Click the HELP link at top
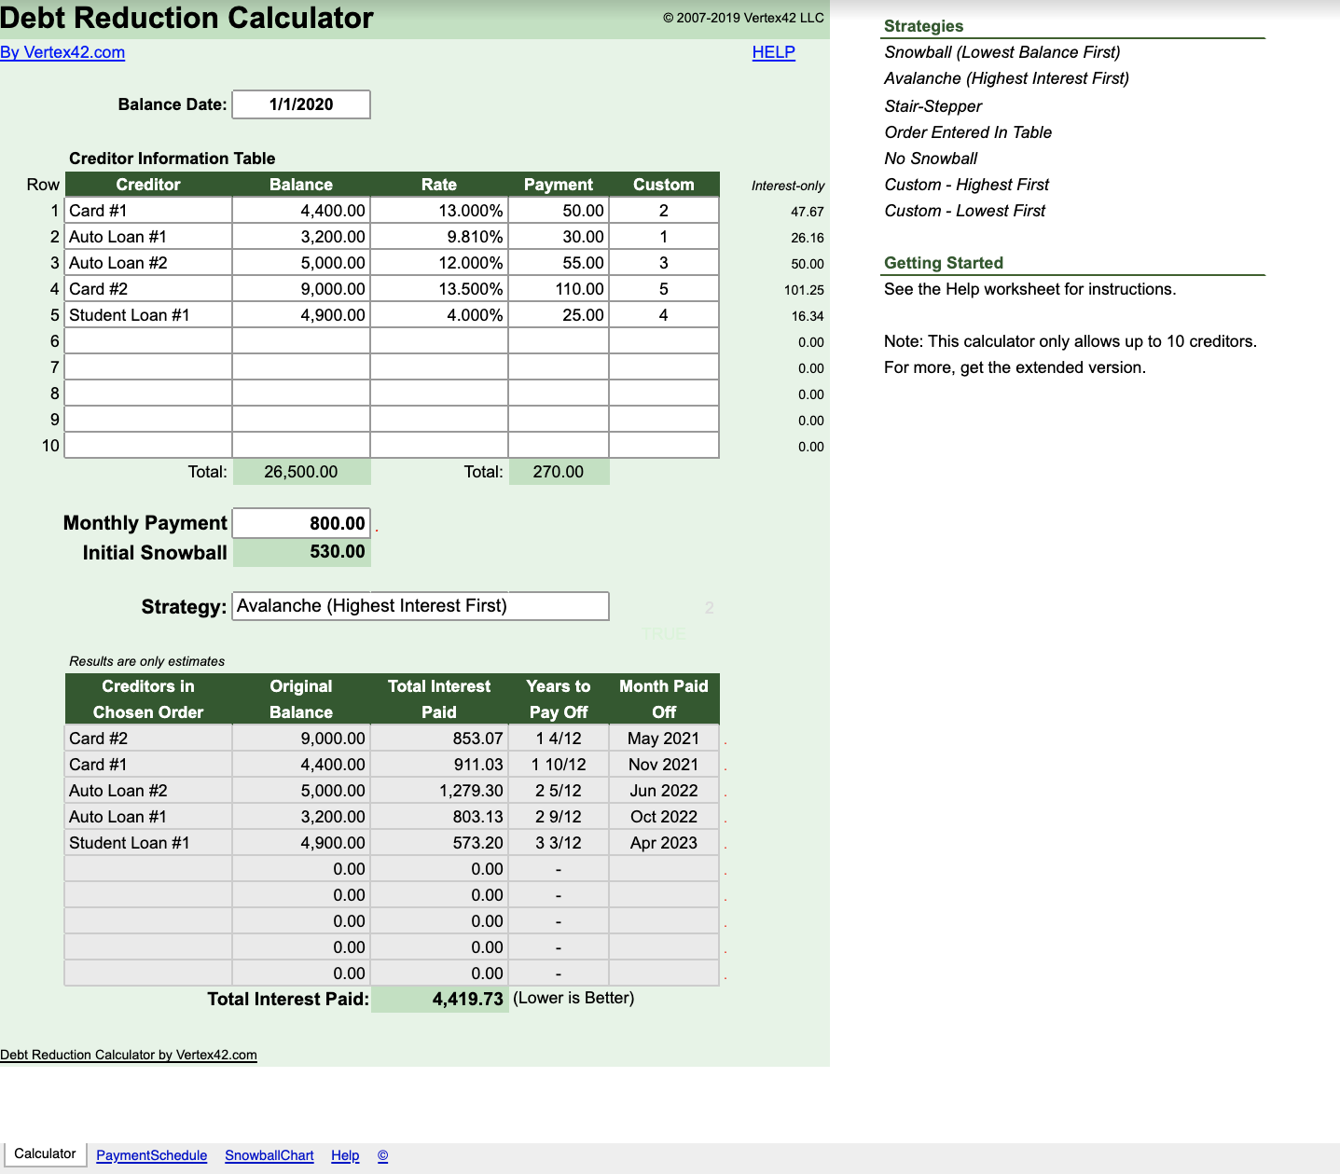The height and width of the screenshot is (1174, 1340). click(773, 52)
